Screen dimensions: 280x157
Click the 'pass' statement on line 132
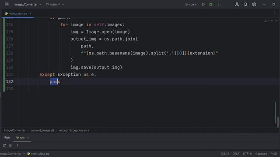55,82
